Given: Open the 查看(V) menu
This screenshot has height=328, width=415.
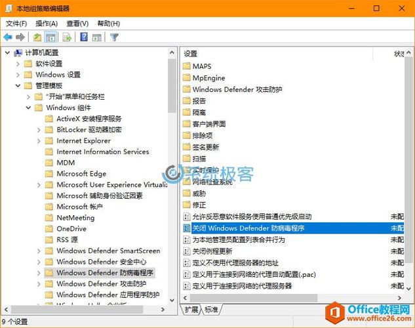Looking at the screenshot, I should tap(77, 24).
